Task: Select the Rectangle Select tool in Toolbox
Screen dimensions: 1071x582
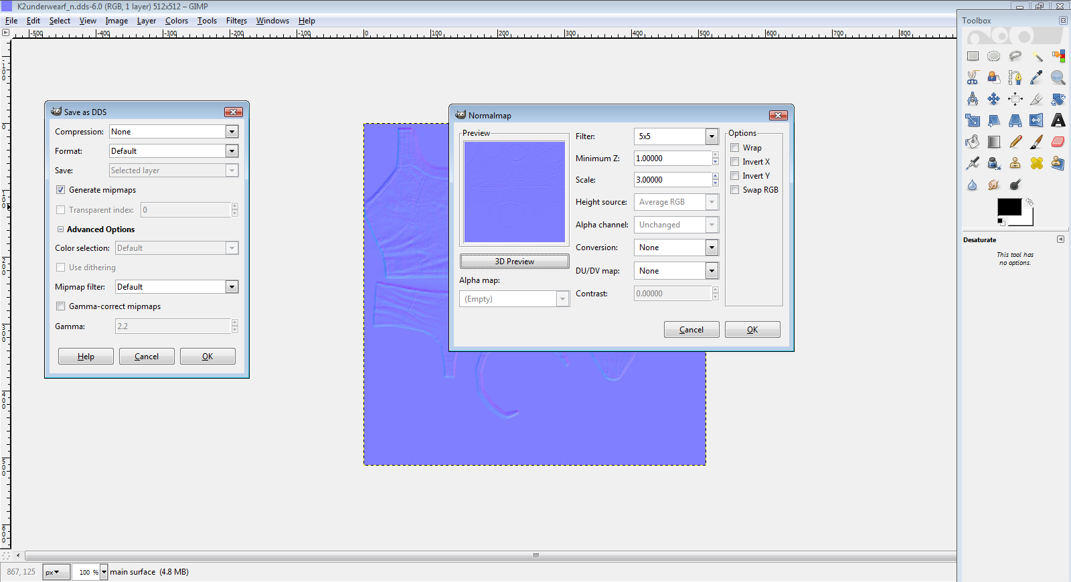Action: point(973,56)
